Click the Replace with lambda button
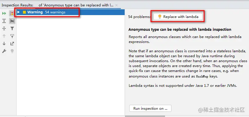Screen dimensions: 249x117 (x=178, y=17)
